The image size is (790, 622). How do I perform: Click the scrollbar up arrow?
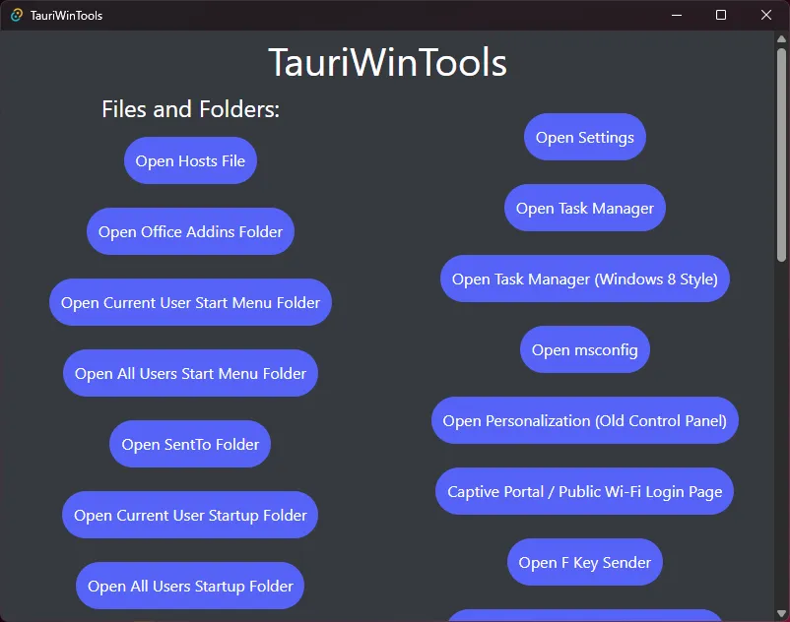click(x=781, y=36)
